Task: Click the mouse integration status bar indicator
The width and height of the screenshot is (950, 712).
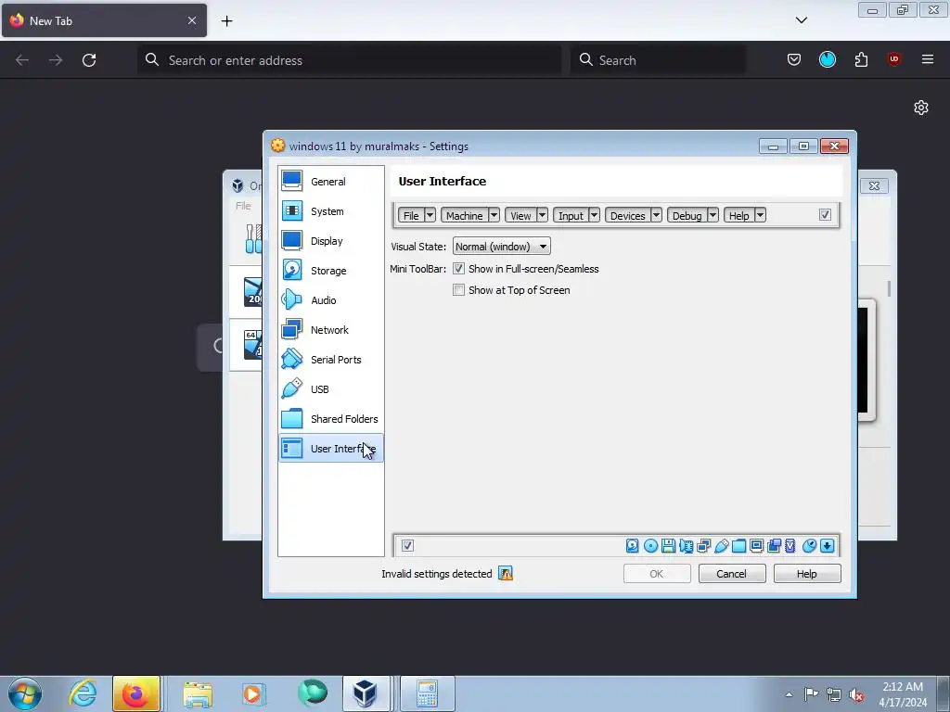Action: click(x=809, y=545)
